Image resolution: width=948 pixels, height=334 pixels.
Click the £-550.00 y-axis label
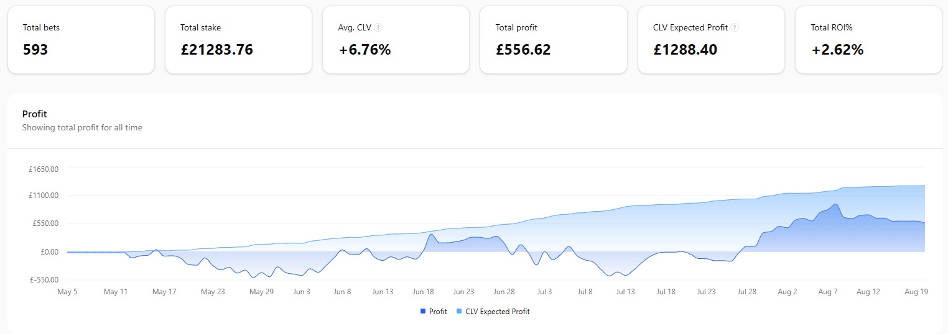[45, 280]
